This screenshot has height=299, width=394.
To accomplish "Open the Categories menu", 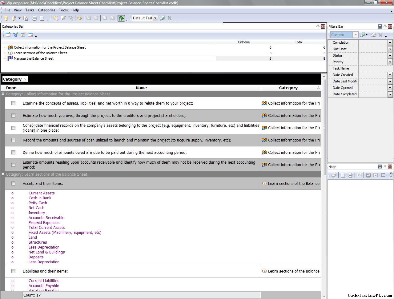I will 46,10.
